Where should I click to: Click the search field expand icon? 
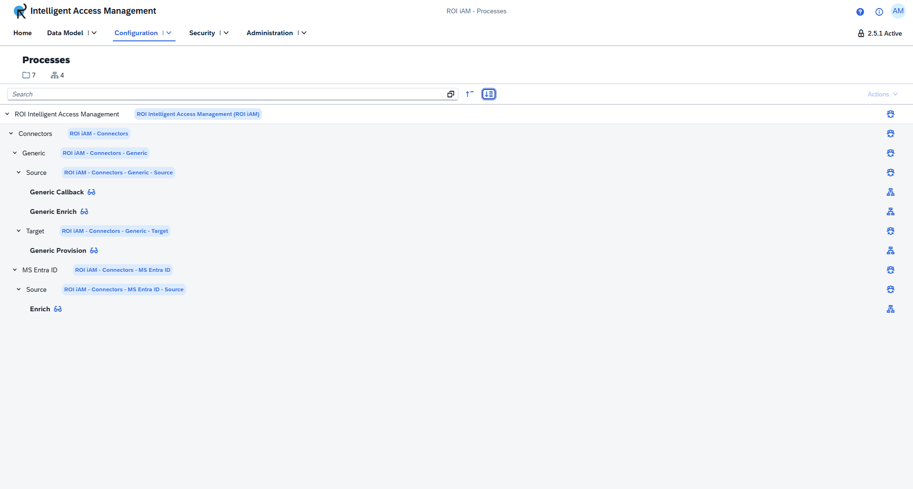click(450, 94)
